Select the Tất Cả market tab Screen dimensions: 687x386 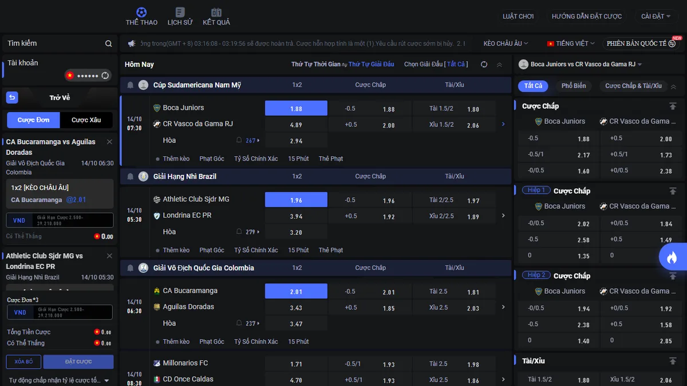[x=534, y=86]
